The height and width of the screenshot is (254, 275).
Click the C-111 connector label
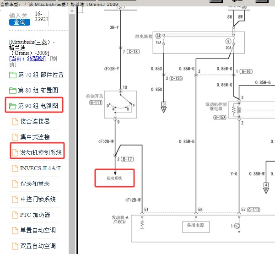pyautogui.click(x=253, y=210)
